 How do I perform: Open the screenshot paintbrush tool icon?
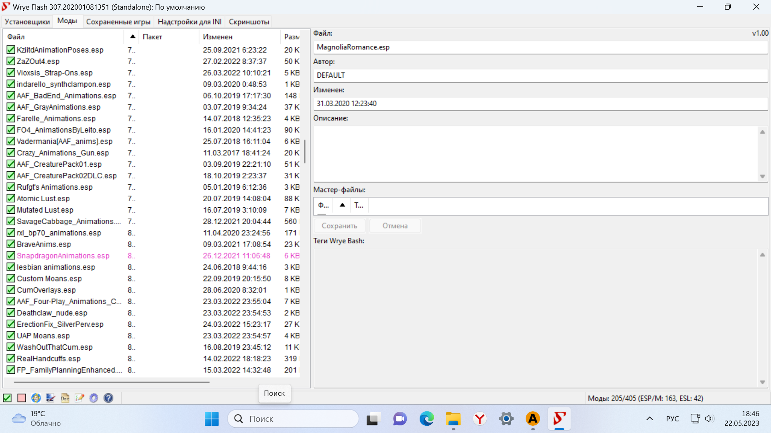tap(51, 398)
